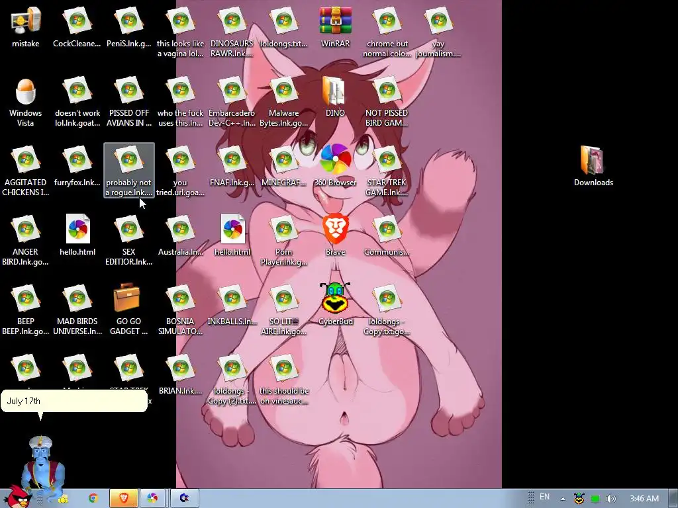Open 360 Browser from the taskbar

(152, 498)
